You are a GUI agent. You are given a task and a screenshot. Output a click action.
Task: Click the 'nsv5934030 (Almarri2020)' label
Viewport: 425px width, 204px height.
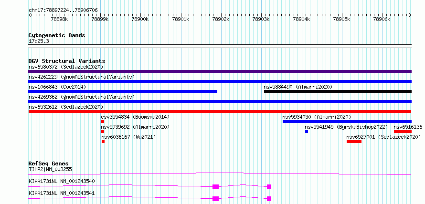tap(317, 117)
